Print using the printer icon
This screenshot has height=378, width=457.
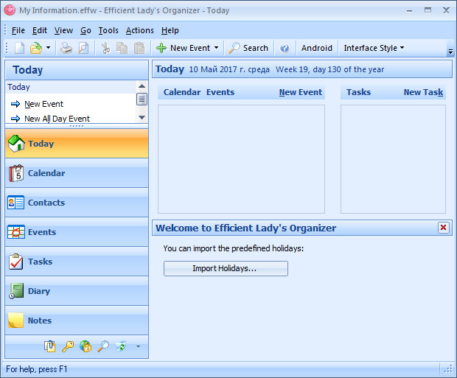point(66,48)
